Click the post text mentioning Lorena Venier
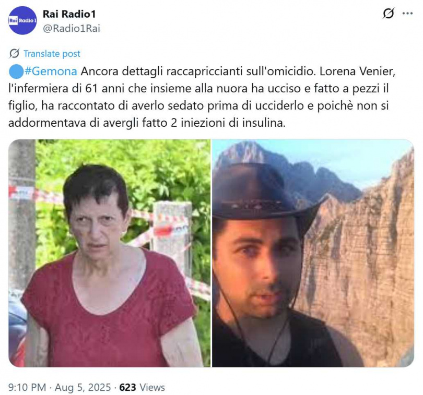Viewport: 423px width, 395px height. tap(202, 97)
